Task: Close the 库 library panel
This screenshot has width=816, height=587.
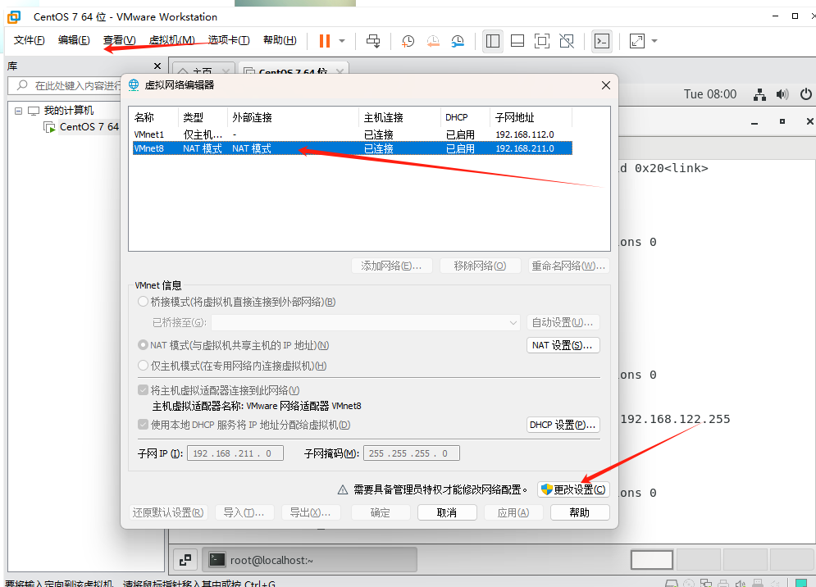Action: (157, 66)
